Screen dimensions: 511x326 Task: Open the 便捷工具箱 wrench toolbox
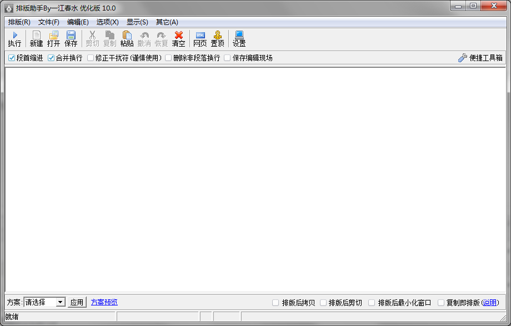point(480,58)
